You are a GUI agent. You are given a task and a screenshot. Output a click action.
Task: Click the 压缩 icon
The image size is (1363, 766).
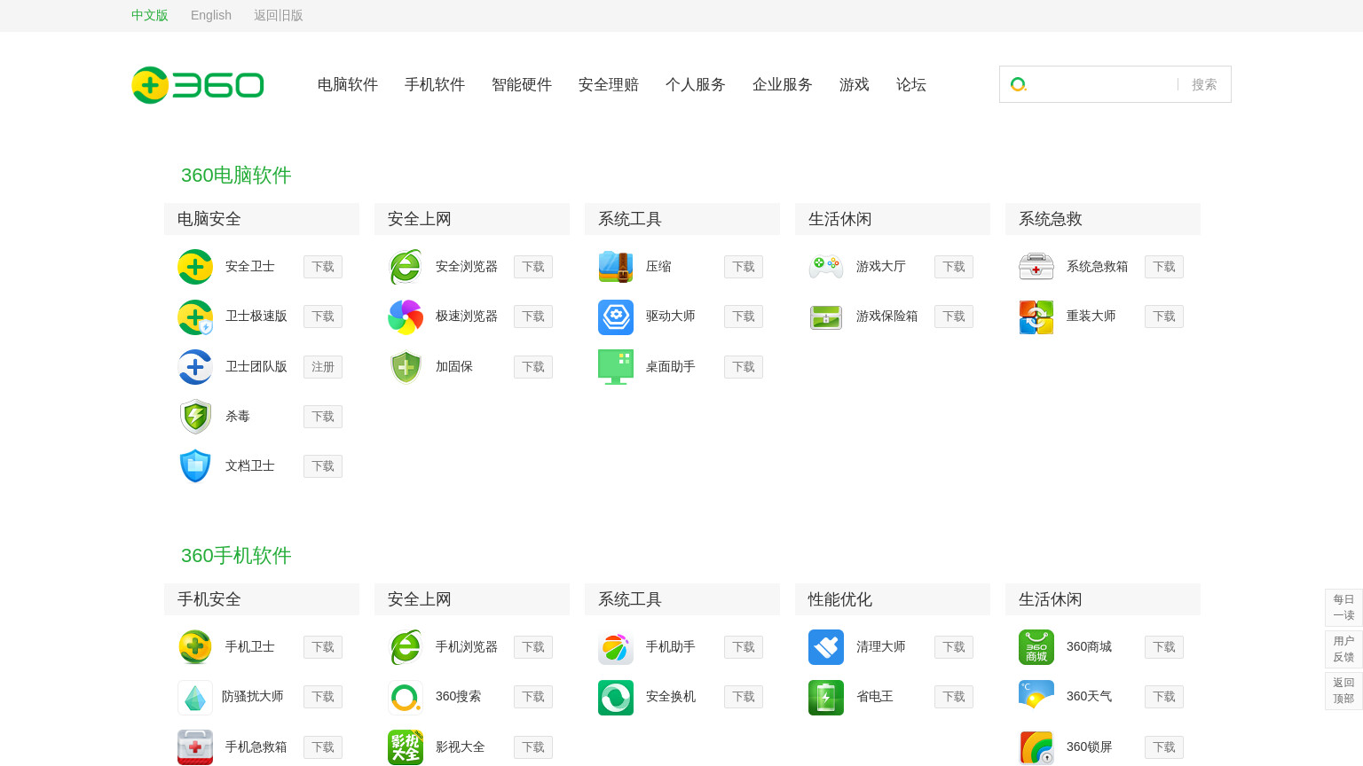pos(616,267)
